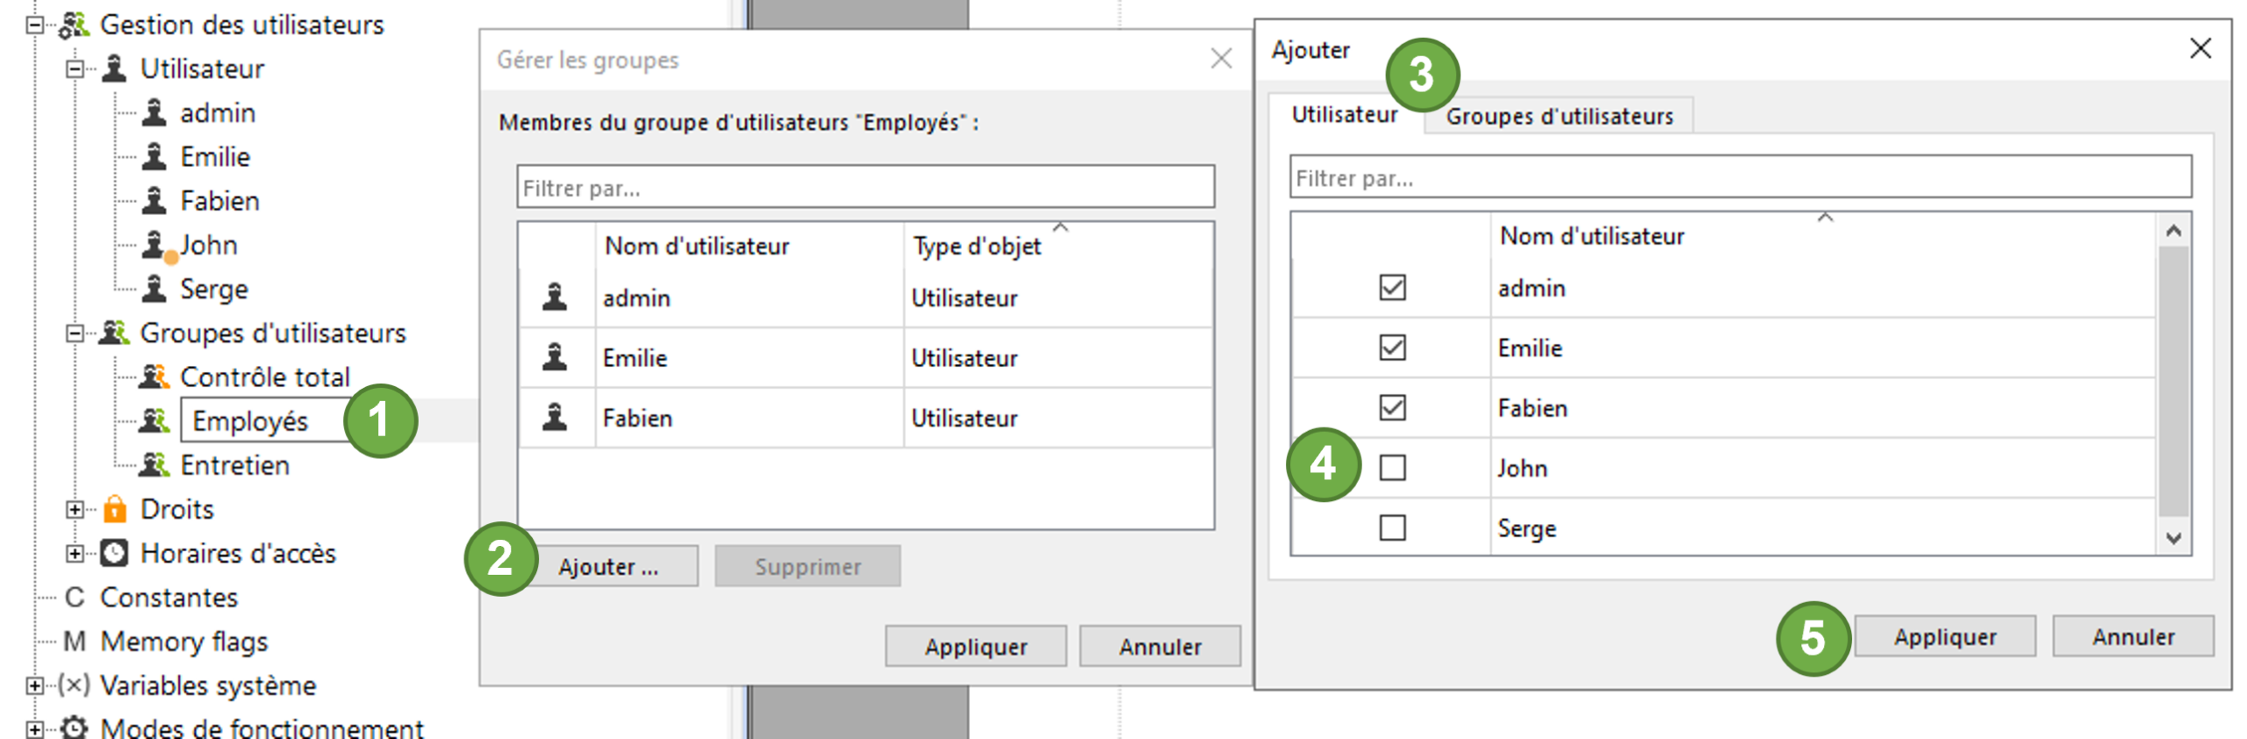
Task: Expand the Horaires d'accès node
Action: click(75, 553)
